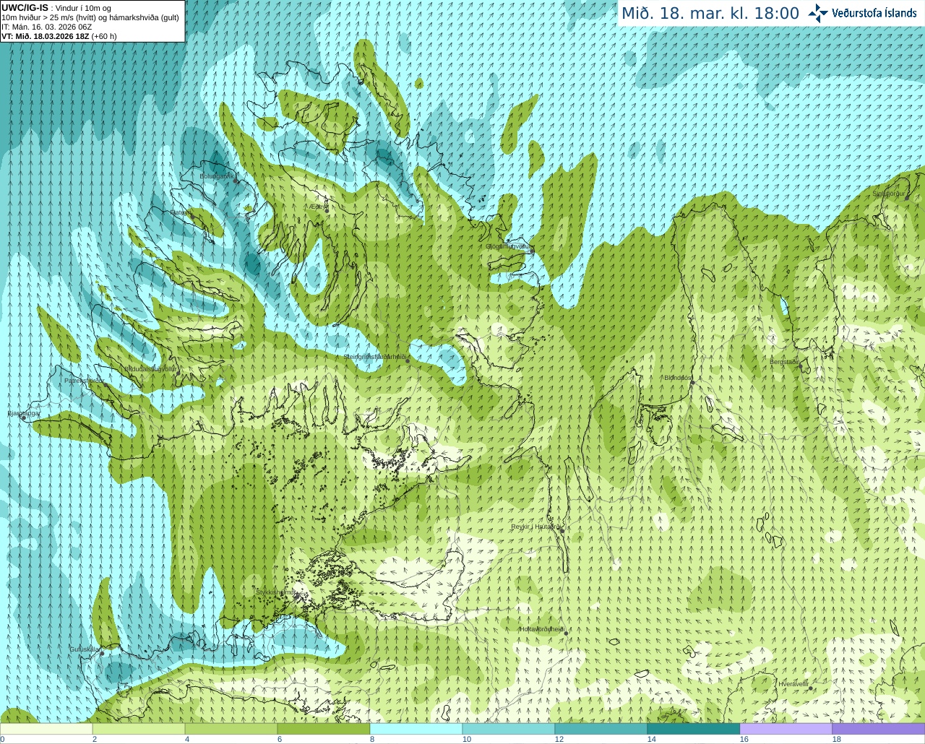Click the legend tick number 8

[x=372, y=739]
